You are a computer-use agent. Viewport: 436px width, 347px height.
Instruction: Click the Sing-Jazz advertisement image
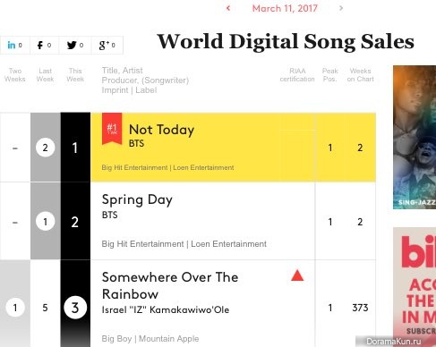click(x=415, y=137)
